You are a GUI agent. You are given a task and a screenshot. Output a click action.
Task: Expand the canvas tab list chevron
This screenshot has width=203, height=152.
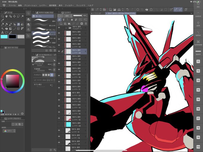[191, 13]
